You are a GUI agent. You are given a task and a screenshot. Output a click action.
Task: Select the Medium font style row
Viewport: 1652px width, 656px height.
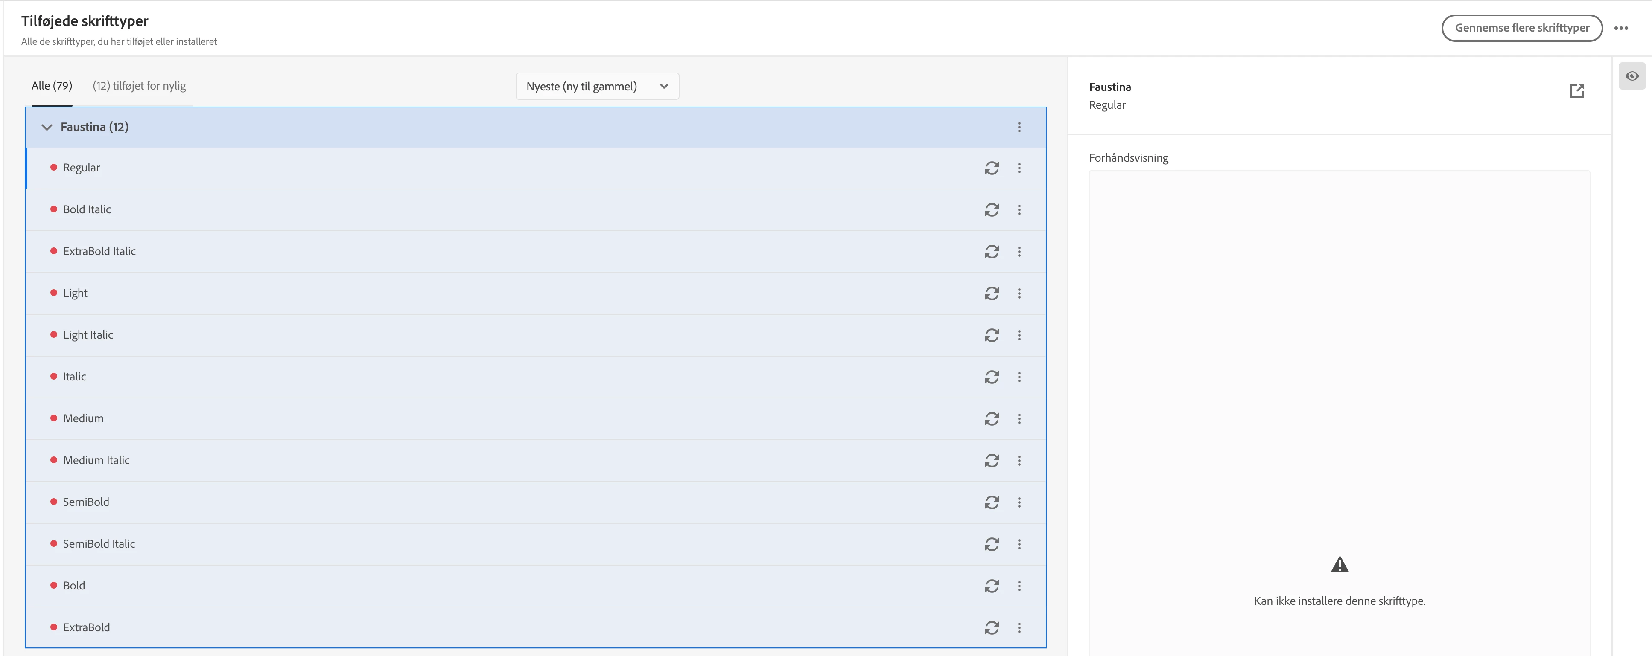(83, 418)
